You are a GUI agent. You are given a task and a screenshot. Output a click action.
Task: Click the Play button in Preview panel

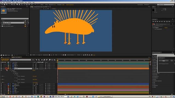157,22
